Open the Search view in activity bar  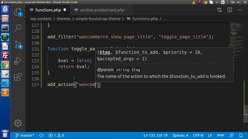18,28
